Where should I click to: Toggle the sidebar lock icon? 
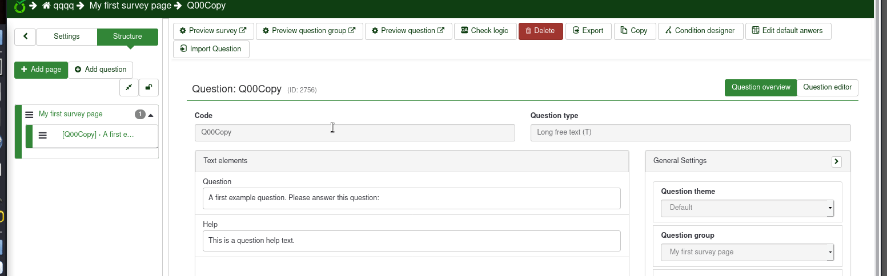pos(148,87)
